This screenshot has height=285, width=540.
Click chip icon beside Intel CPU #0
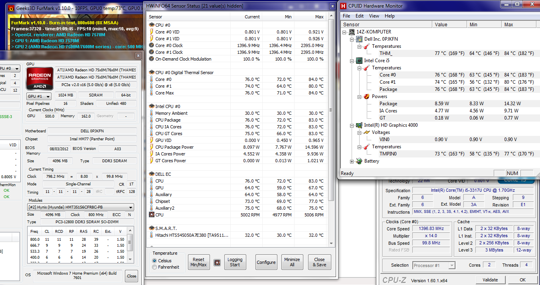click(x=151, y=106)
